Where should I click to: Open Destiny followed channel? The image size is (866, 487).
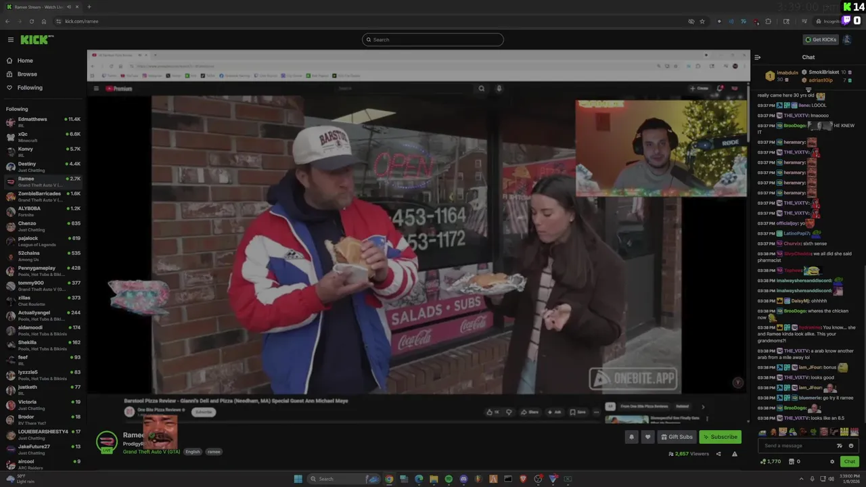43,166
